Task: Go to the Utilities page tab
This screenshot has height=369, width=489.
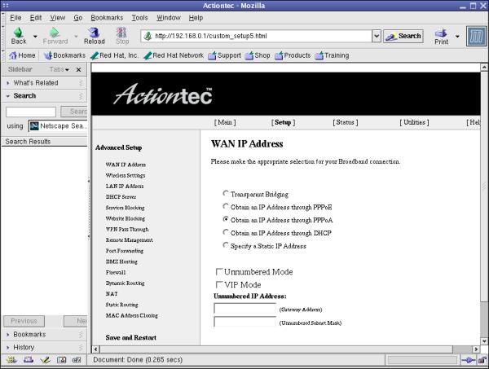Action: click(x=414, y=122)
